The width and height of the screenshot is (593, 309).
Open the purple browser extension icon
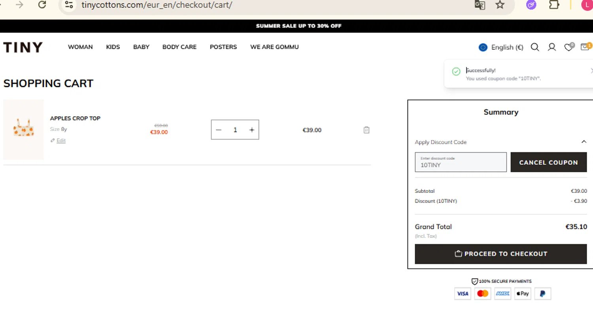[x=531, y=5]
